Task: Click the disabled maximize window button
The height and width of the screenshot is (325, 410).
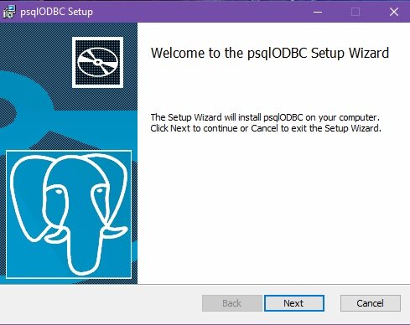Action: point(356,12)
